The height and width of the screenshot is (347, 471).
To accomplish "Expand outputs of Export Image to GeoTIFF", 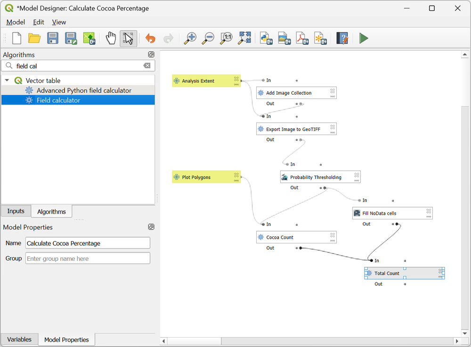I will pos(296,139).
